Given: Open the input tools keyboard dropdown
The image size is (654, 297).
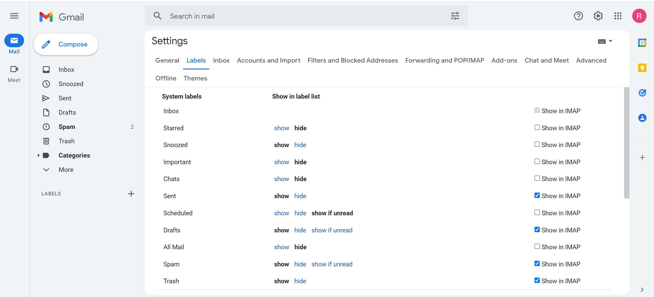Looking at the screenshot, I should pos(610,41).
